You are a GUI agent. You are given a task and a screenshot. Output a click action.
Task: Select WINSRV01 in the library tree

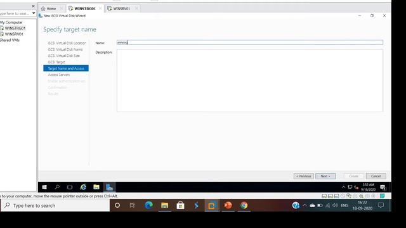click(x=14, y=34)
